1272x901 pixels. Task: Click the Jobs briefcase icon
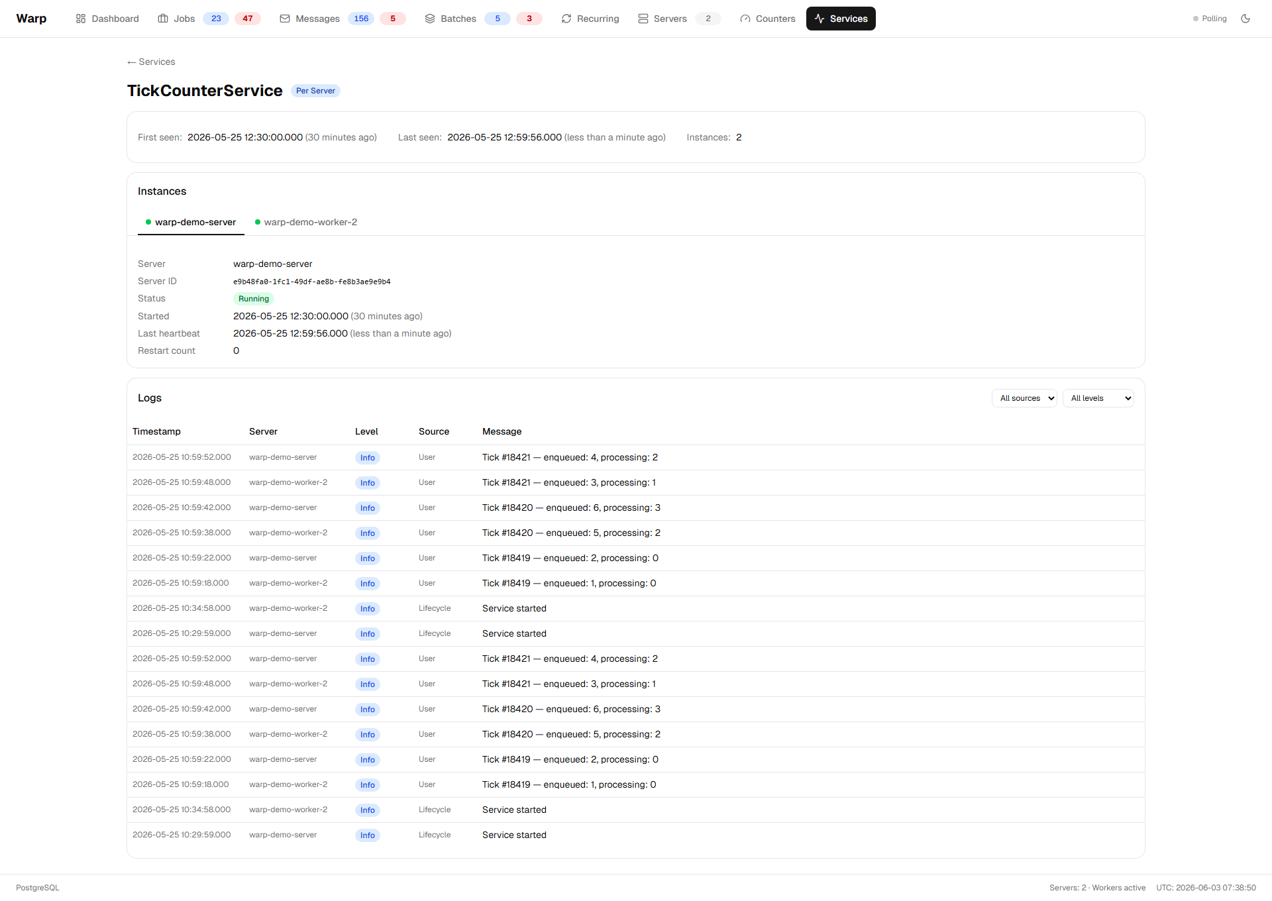[163, 19]
